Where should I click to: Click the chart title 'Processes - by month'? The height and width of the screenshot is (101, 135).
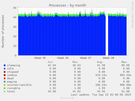(67, 5)
